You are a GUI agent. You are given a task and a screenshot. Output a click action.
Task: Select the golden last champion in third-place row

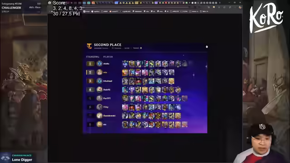[171, 81]
